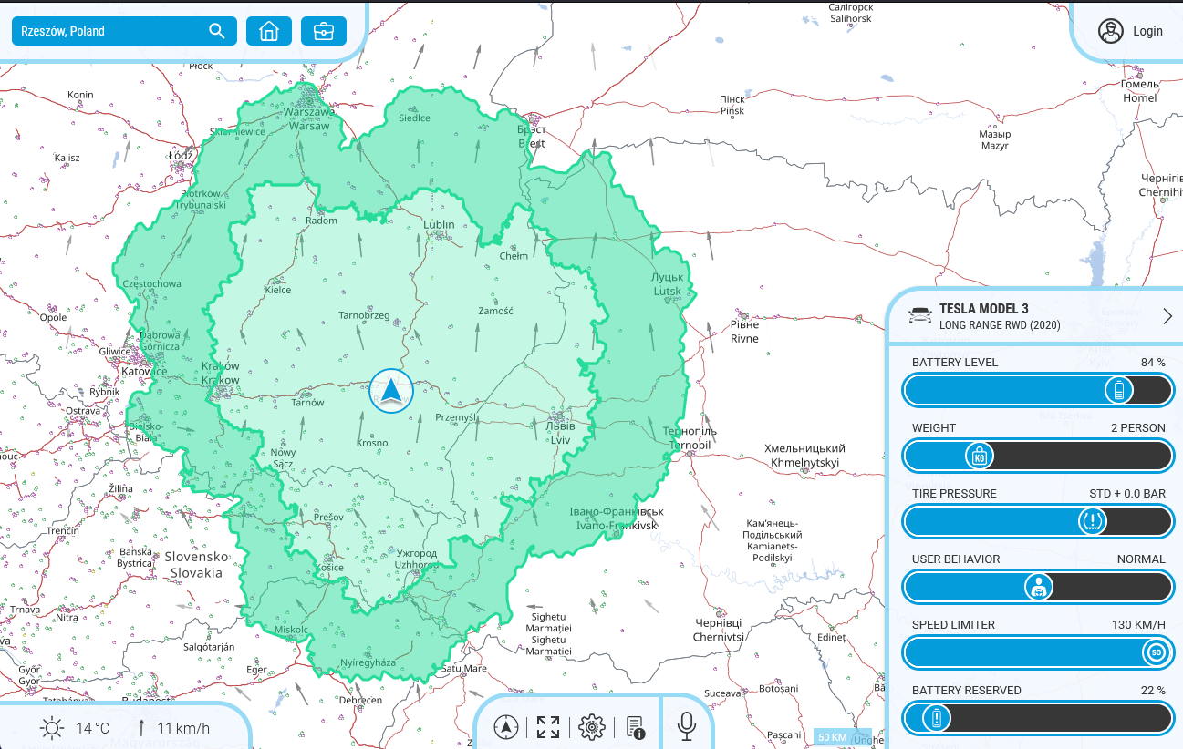Click the Tarnów city label

pos(307,403)
